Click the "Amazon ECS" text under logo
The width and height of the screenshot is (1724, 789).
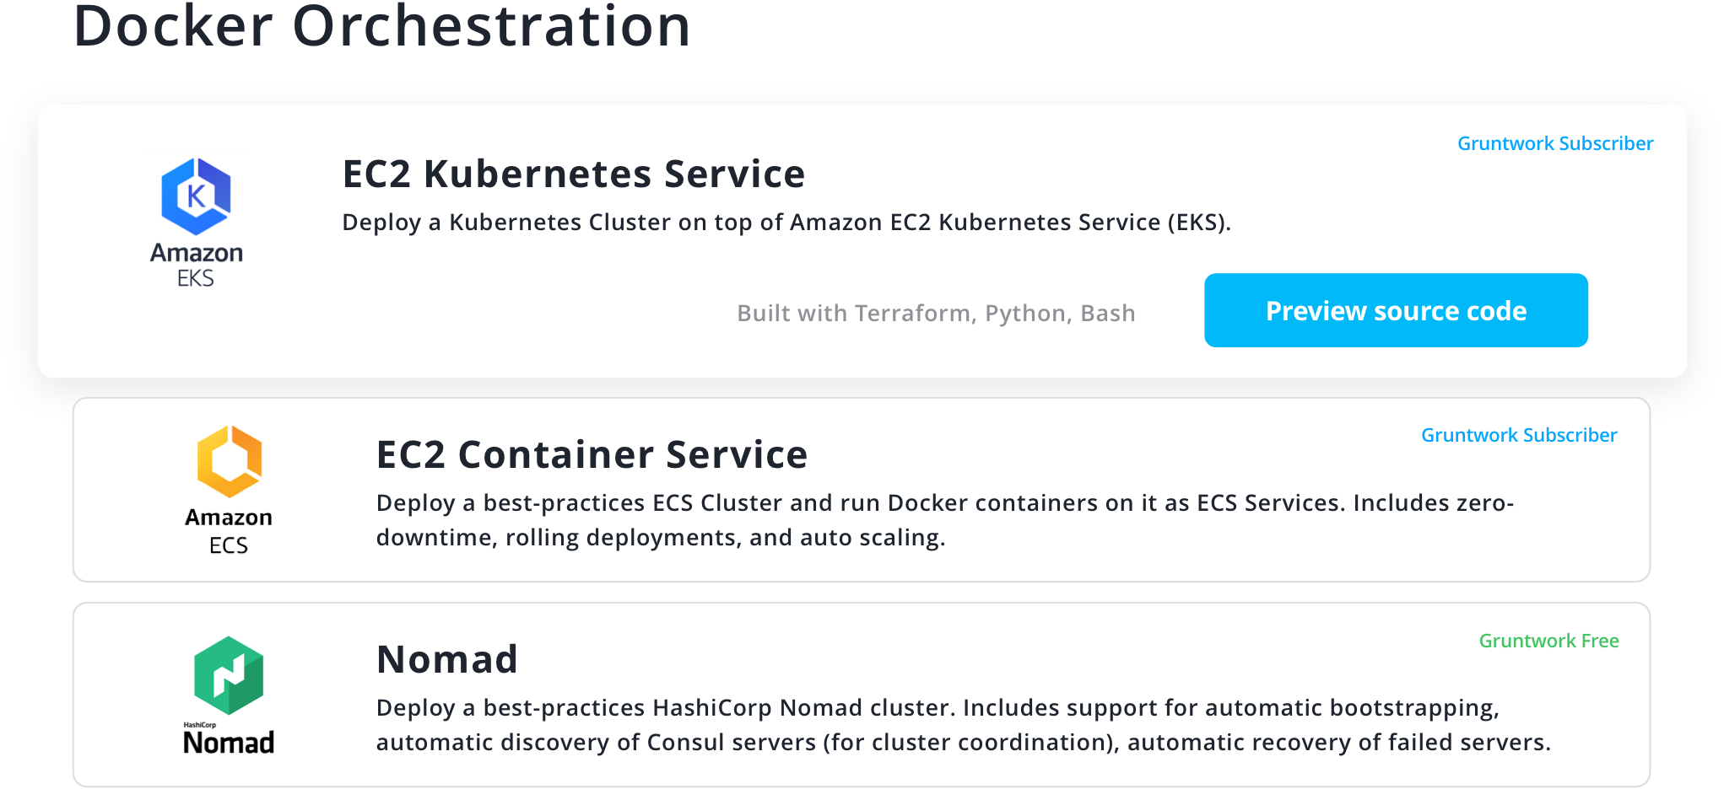click(229, 531)
